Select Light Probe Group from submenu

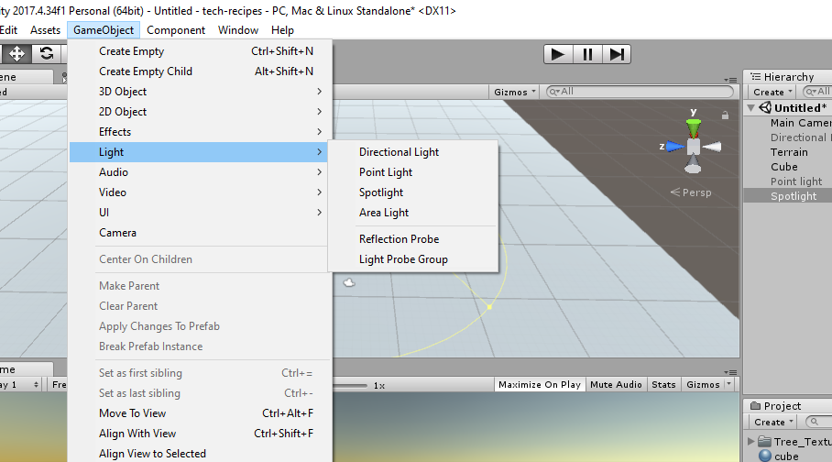click(x=413, y=259)
